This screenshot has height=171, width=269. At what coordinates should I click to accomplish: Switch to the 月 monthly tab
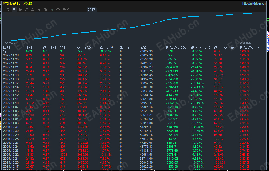pyautogui.click(x=27, y=10)
